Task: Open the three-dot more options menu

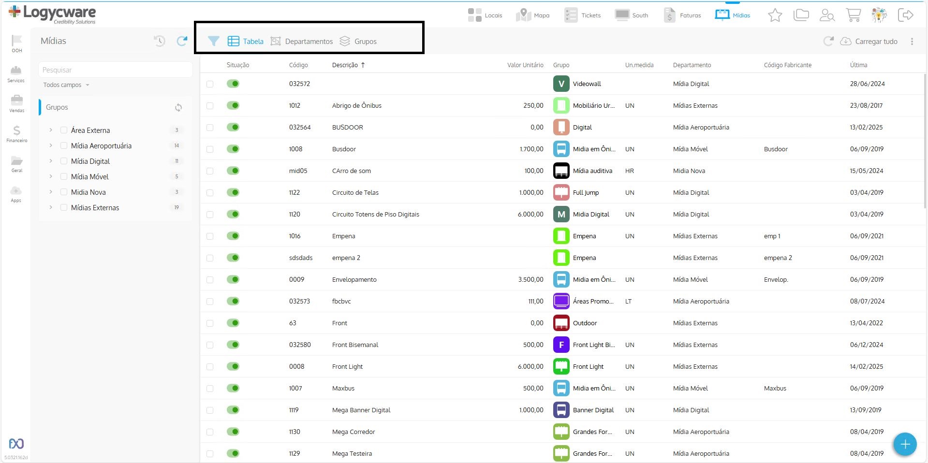Action: coord(912,42)
